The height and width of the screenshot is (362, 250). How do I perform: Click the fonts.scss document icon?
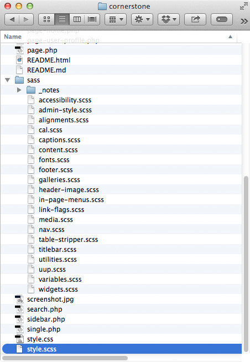[31, 160]
